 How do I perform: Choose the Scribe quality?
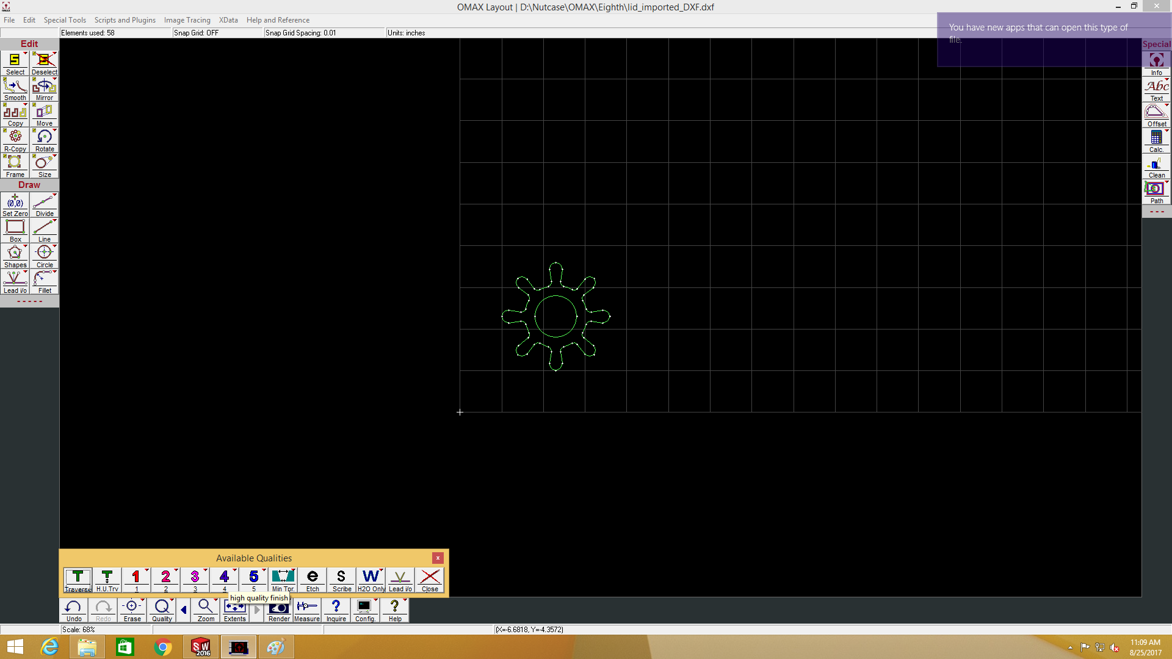click(341, 580)
